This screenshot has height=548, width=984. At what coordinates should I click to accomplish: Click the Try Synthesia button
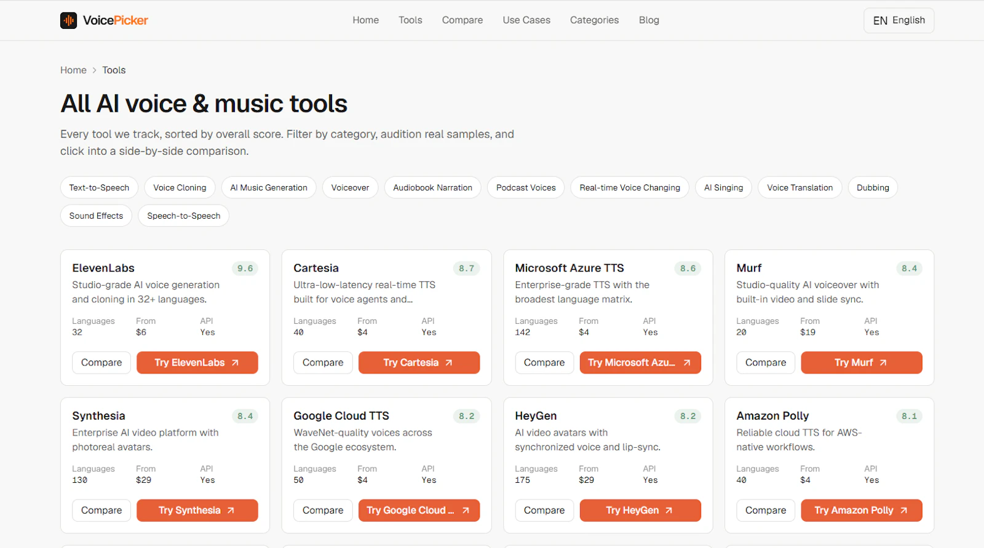point(197,510)
